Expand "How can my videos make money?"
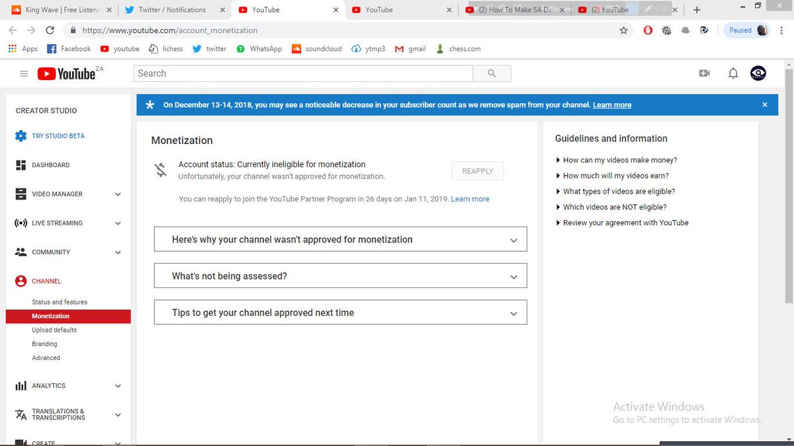This screenshot has height=446, width=794. click(617, 160)
